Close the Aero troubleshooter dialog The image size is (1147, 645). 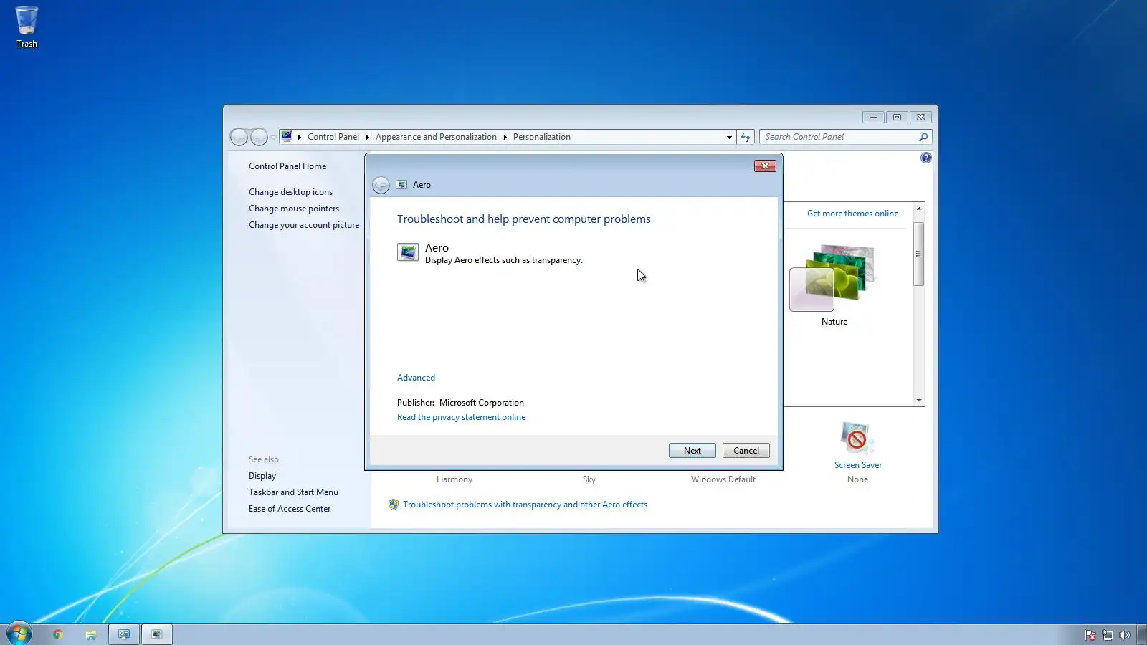(765, 166)
